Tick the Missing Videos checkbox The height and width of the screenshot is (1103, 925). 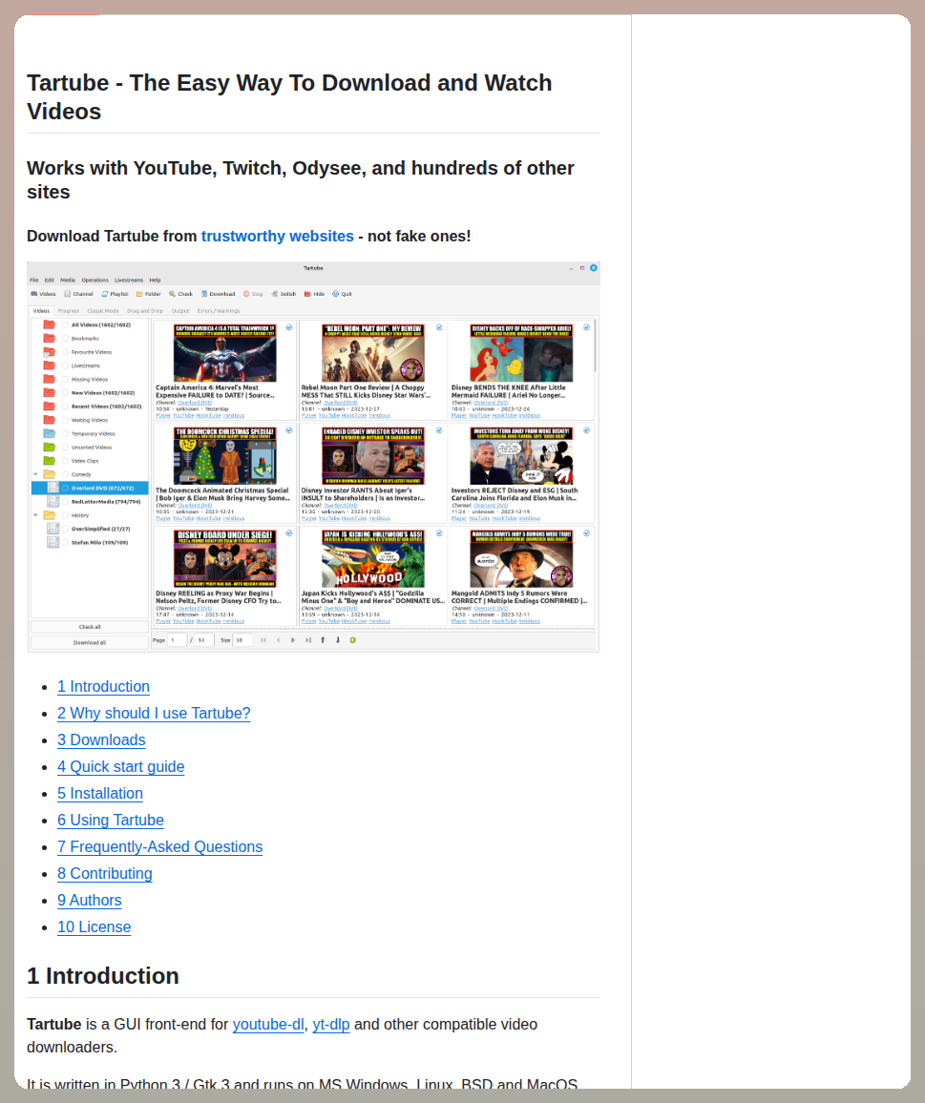(x=66, y=379)
